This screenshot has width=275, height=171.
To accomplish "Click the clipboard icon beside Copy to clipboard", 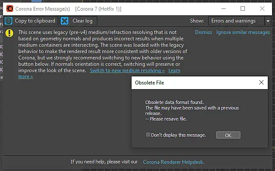I will 8,21.
